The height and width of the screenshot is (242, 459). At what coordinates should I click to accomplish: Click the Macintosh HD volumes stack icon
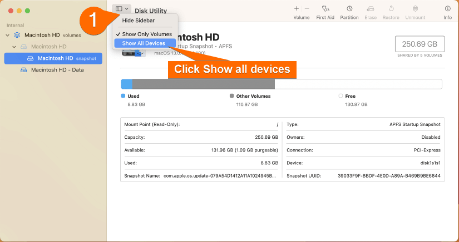[17, 36]
